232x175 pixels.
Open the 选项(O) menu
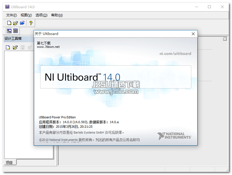[41, 15]
